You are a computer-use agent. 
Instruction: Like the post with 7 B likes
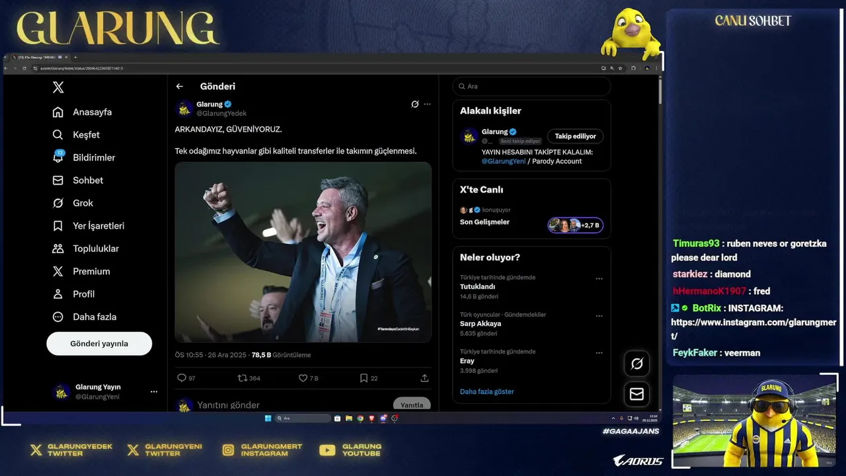pos(303,378)
